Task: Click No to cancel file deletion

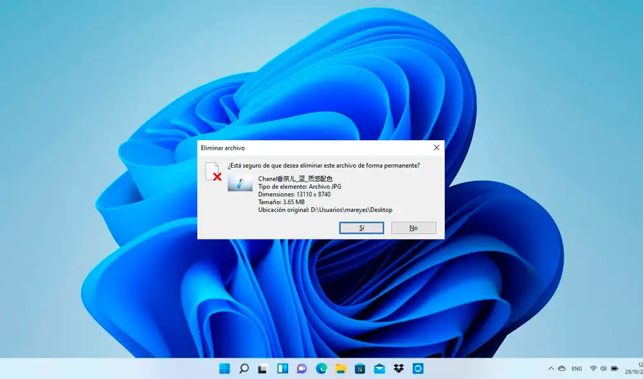Action: tap(413, 228)
